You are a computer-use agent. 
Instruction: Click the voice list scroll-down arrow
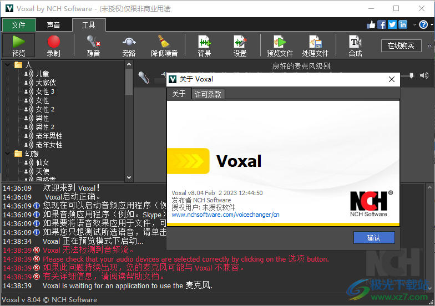129,177
